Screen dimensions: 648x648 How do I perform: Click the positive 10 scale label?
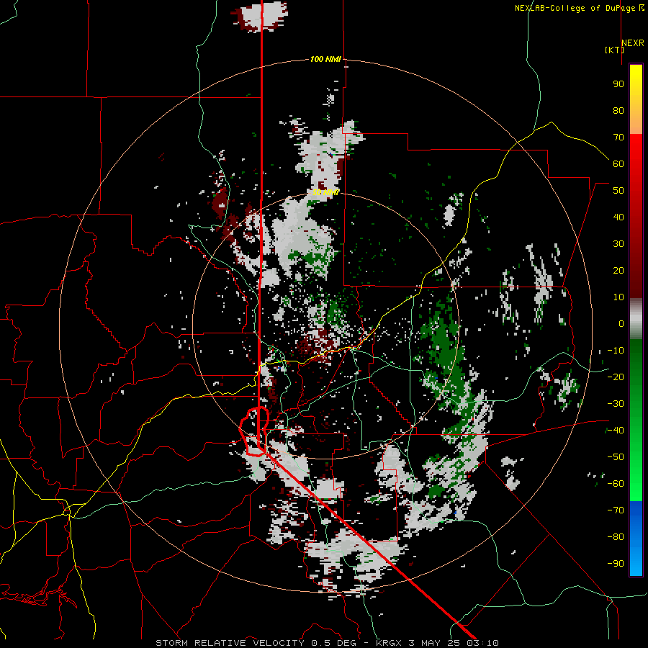(x=618, y=297)
